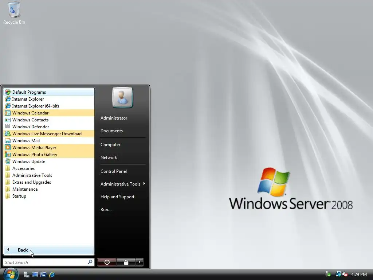Open Windows Live Messenger Download
This screenshot has height=280, width=373.
coord(49,133)
